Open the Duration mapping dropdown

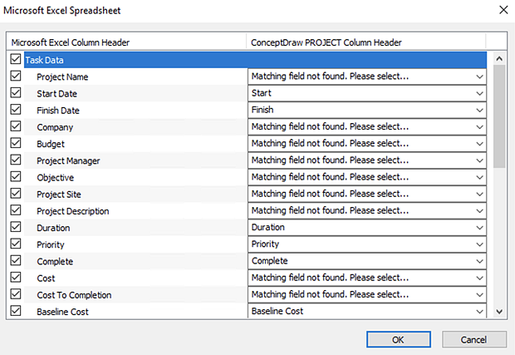point(367,228)
